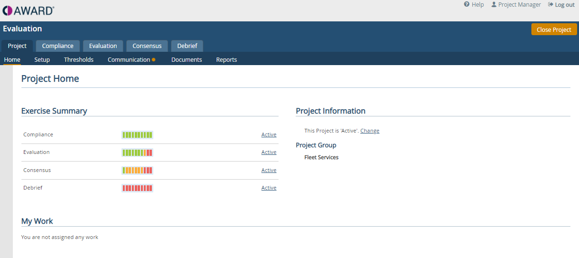Click the Log out arrow icon
The width and height of the screenshot is (579, 258).
550,4
